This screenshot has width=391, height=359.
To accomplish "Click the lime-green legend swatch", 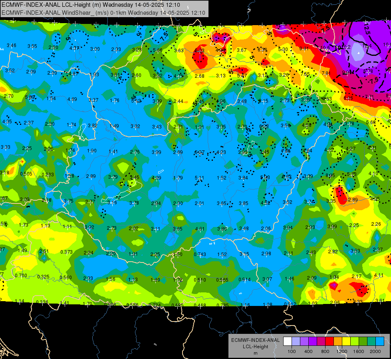I will pos(355,341).
